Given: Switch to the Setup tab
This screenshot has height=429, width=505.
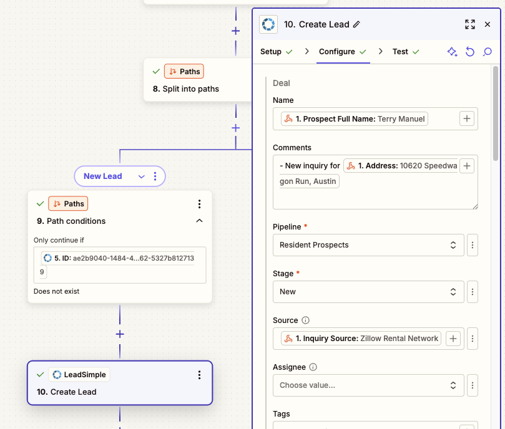Looking at the screenshot, I should (x=271, y=52).
